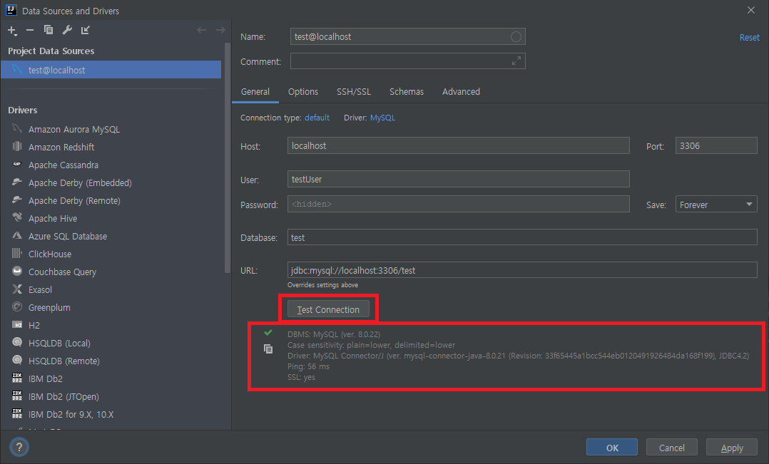
Task: Open help with question mark button
Action: (19, 448)
